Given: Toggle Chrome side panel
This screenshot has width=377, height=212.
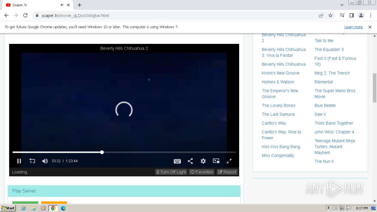Looking at the screenshot, I should coord(351,15).
